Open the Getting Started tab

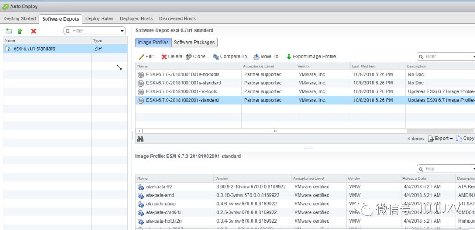(20, 18)
